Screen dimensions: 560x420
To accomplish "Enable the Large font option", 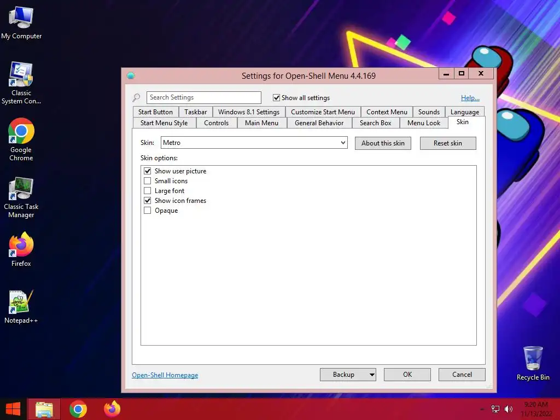I will pos(147,191).
